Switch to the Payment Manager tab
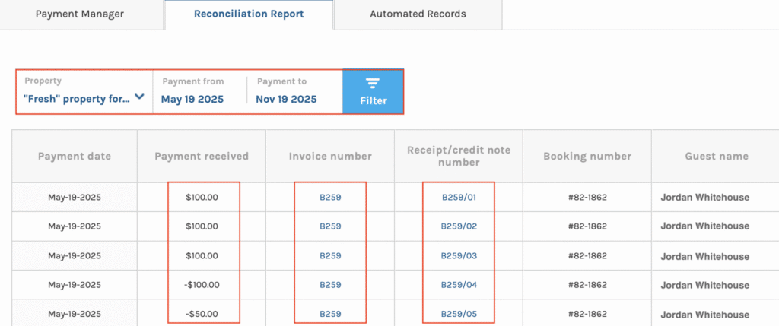Viewport: 779px width, 326px height. (x=80, y=14)
